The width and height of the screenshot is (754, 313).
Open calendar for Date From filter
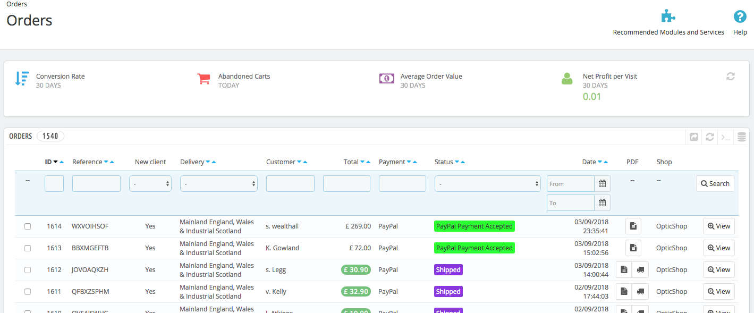(x=602, y=184)
